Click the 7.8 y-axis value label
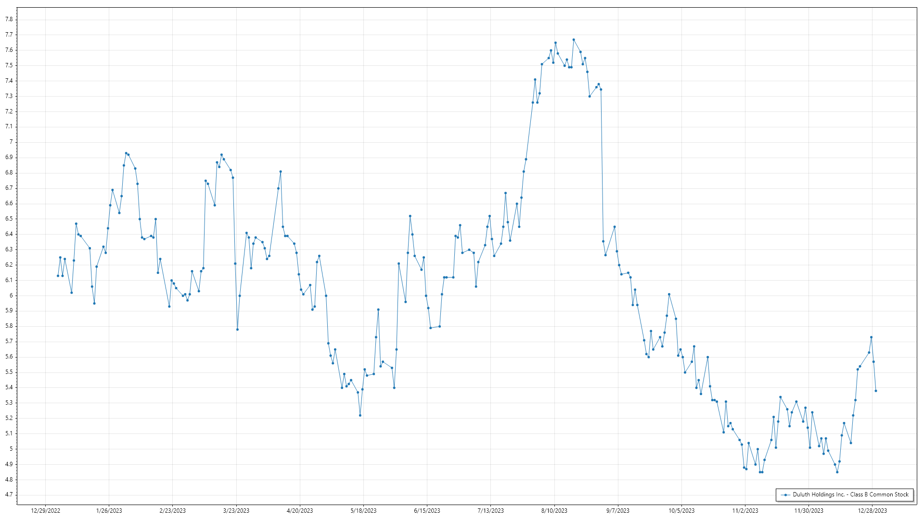Image resolution: width=924 pixels, height=519 pixels. (9, 19)
